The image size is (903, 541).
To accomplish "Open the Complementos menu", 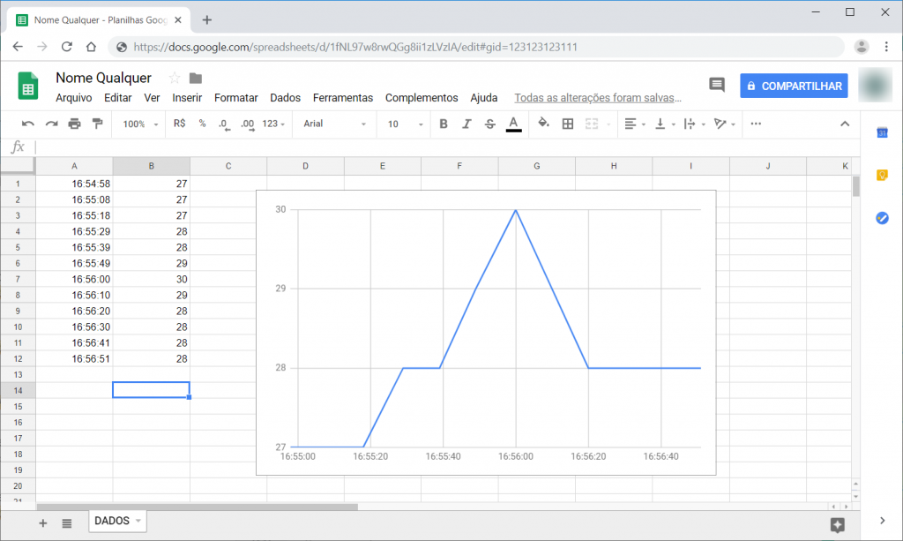I will point(422,98).
